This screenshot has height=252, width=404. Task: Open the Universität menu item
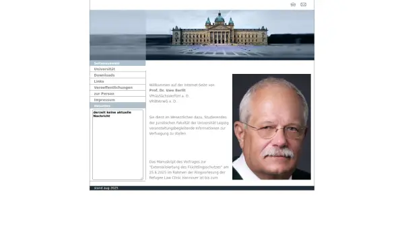coord(117,69)
